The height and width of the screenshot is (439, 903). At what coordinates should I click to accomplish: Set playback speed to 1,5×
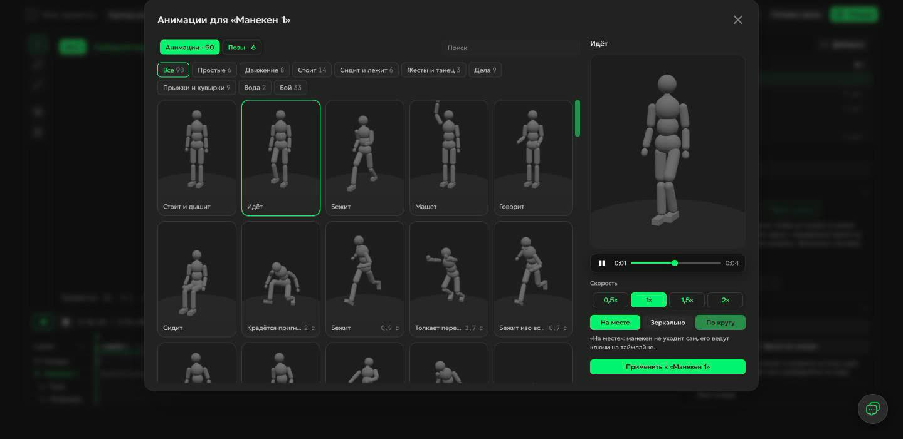(687, 300)
